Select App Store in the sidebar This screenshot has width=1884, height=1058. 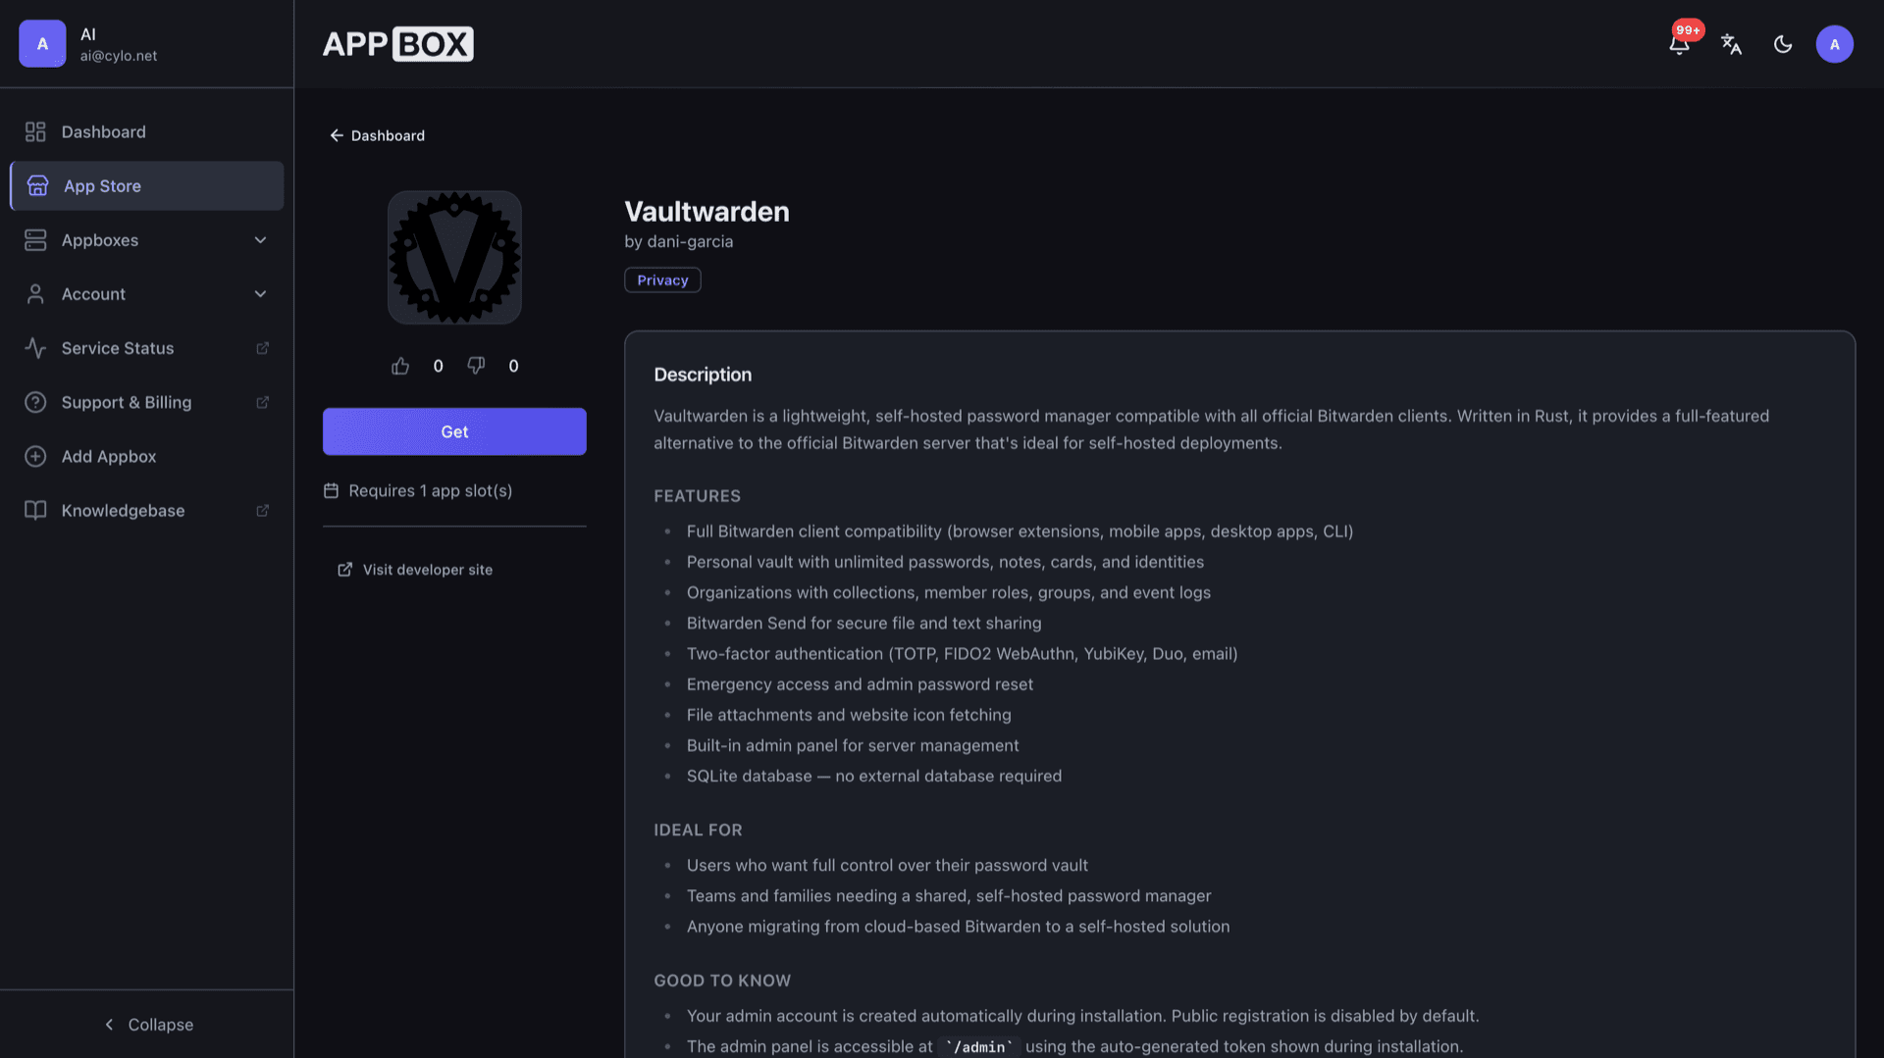[x=146, y=185]
